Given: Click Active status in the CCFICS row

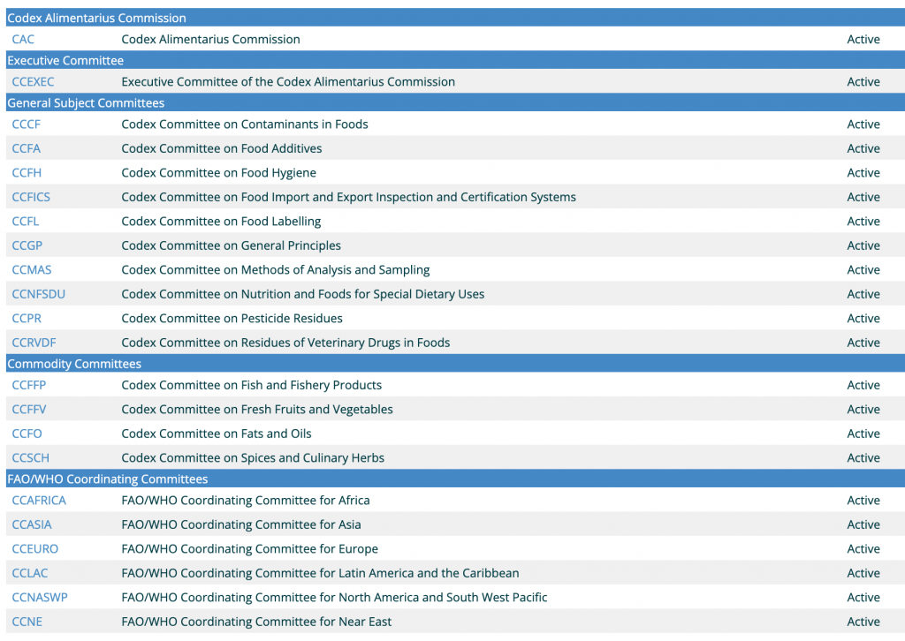Looking at the screenshot, I should click(x=863, y=197).
